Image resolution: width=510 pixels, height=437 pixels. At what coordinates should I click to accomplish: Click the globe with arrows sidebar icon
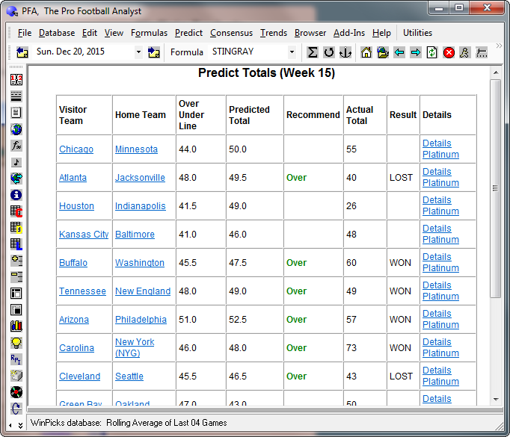tap(16, 179)
